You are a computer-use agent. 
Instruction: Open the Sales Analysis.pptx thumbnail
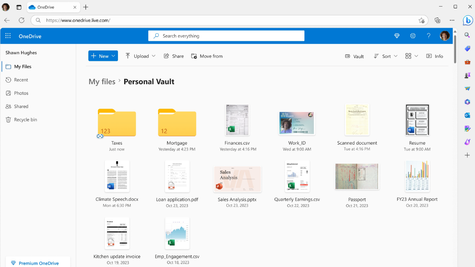(237, 179)
